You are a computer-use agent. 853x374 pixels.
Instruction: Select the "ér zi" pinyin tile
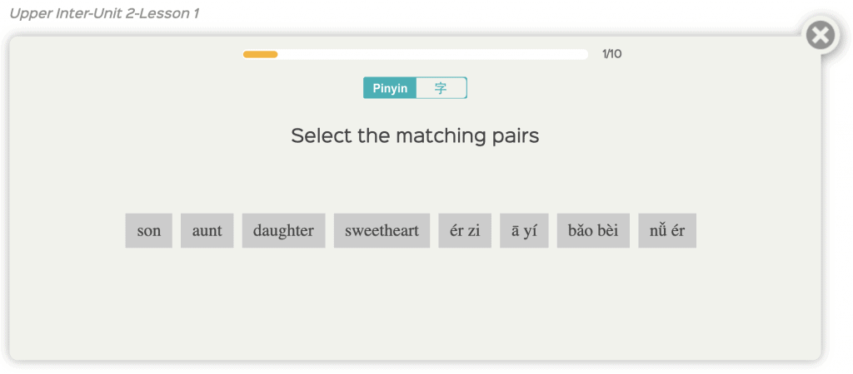465,231
